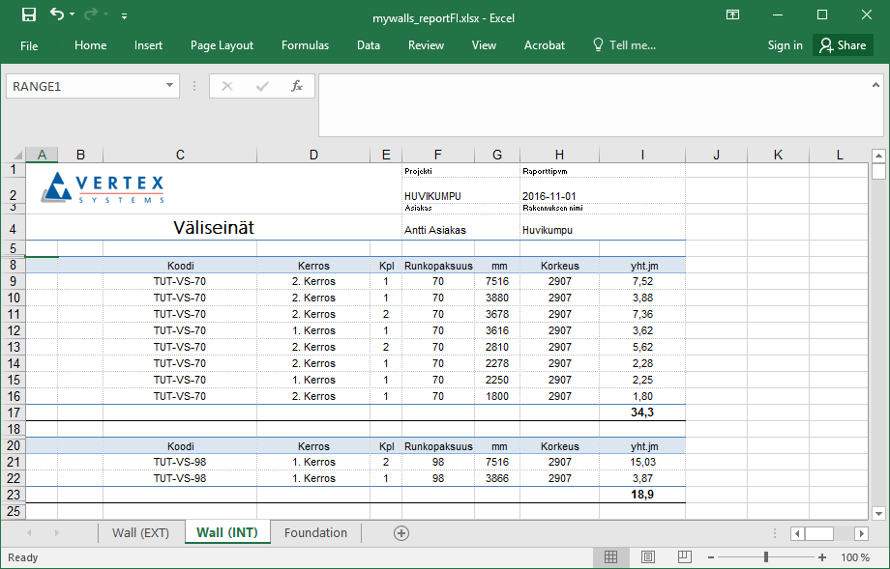Adjust the zoom slider handle
The height and width of the screenshot is (569, 890).
click(x=766, y=557)
